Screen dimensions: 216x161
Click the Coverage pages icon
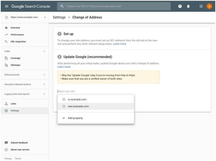click(6, 58)
